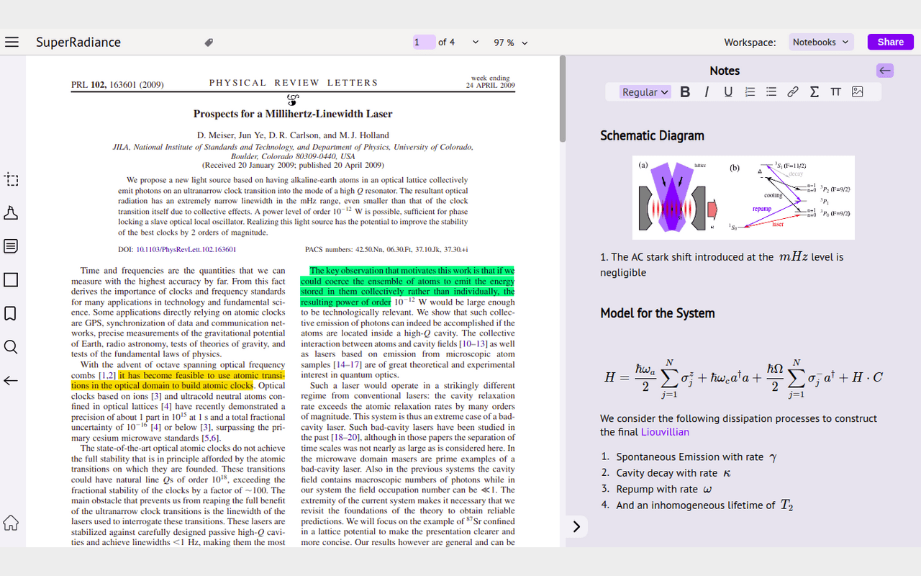Follow the Liouvillian link in Notes
This screenshot has width=921, height=576.
pos(665,432)
